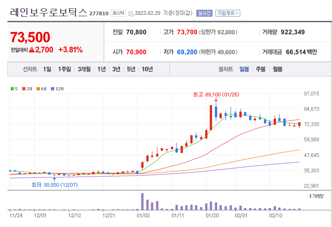The width and height of the screenshot is (332, 227).
Task: Click the 2023.02.20 date text
Action: (148, 13)
